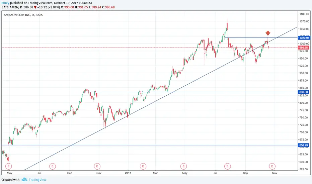Click the earnings E marker near late April 2017
The image size is (312, 184).
(183, 166)
